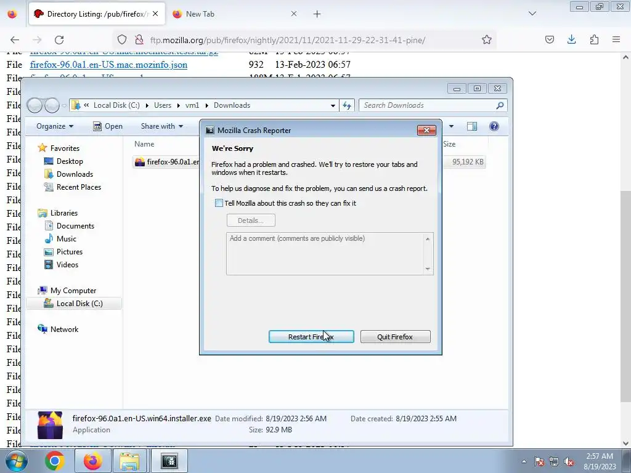Click the Firefox address bar URL
631x473 pixels.
pos(287,40)
